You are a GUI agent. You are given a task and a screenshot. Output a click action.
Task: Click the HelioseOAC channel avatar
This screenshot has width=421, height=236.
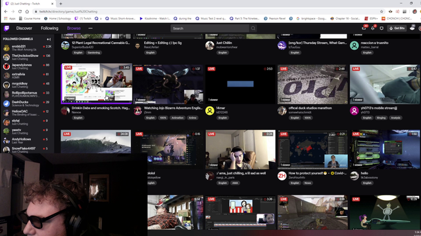tap(7, 113)
